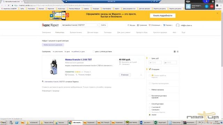Open the Chrome taskbar item
Screen dimensions: 223x125
[75, 123]
